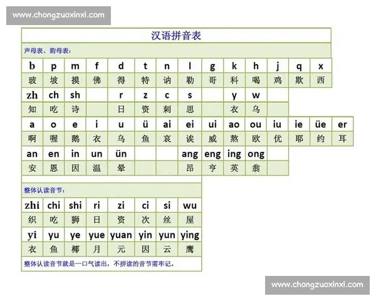This screenshot has height=301, width=376.
Task: Select the final "üe" cell
Action: click(x=321, y=124)
